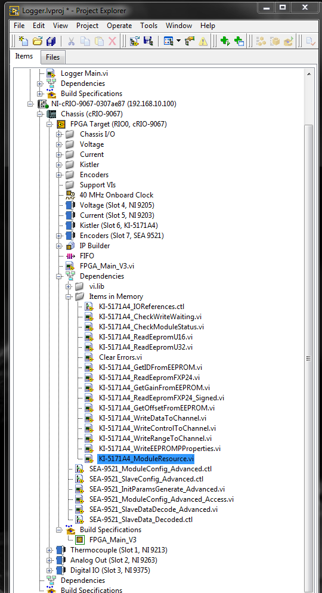Expand the vi.lib folder
The image size is (322, 593).
[69, 286]
